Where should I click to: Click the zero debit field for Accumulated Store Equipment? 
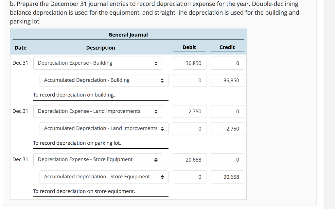[x=189, y=176]
